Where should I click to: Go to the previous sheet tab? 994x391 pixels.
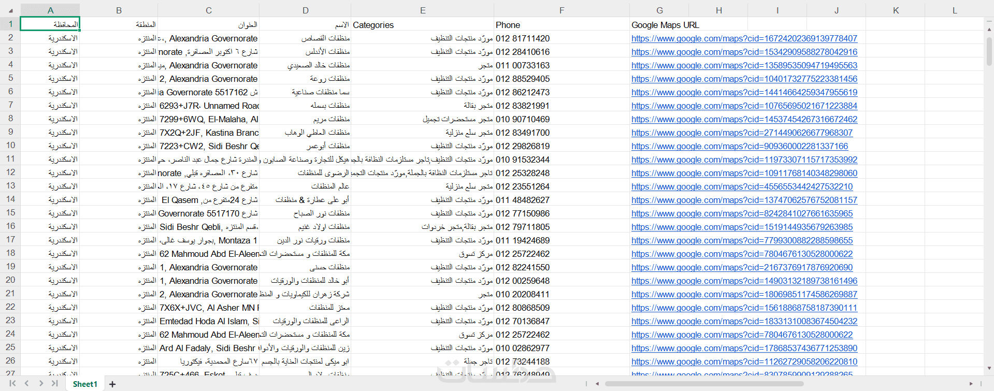[x=27, y=384]
